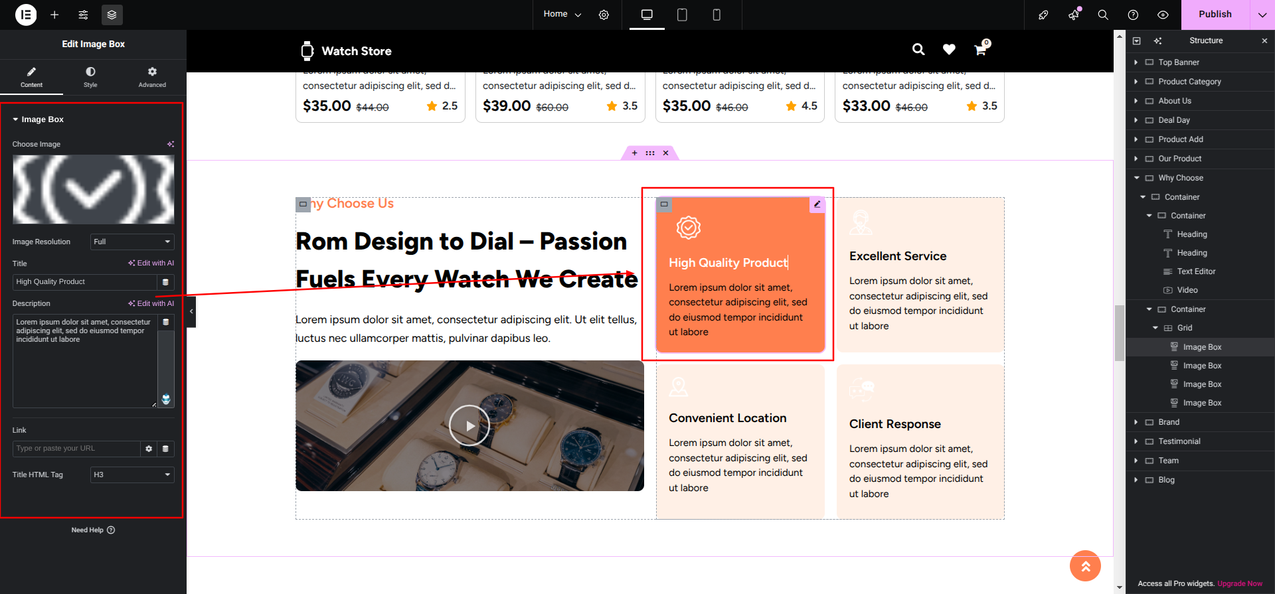Click the Link URL input field
Screen dimensions: 1275x594
pyautogui.click(x=76, y=449)
